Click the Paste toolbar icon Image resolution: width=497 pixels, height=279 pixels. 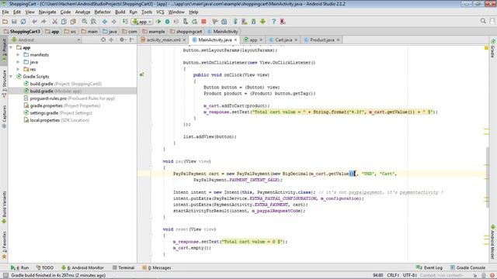[73, 22]
